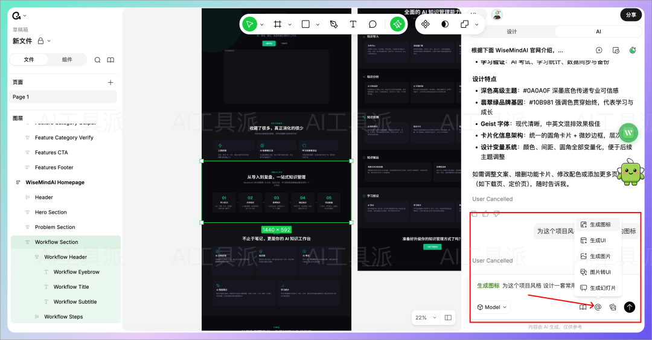
Task: Copy the AI response with copy icon
Action: (474, 214)
